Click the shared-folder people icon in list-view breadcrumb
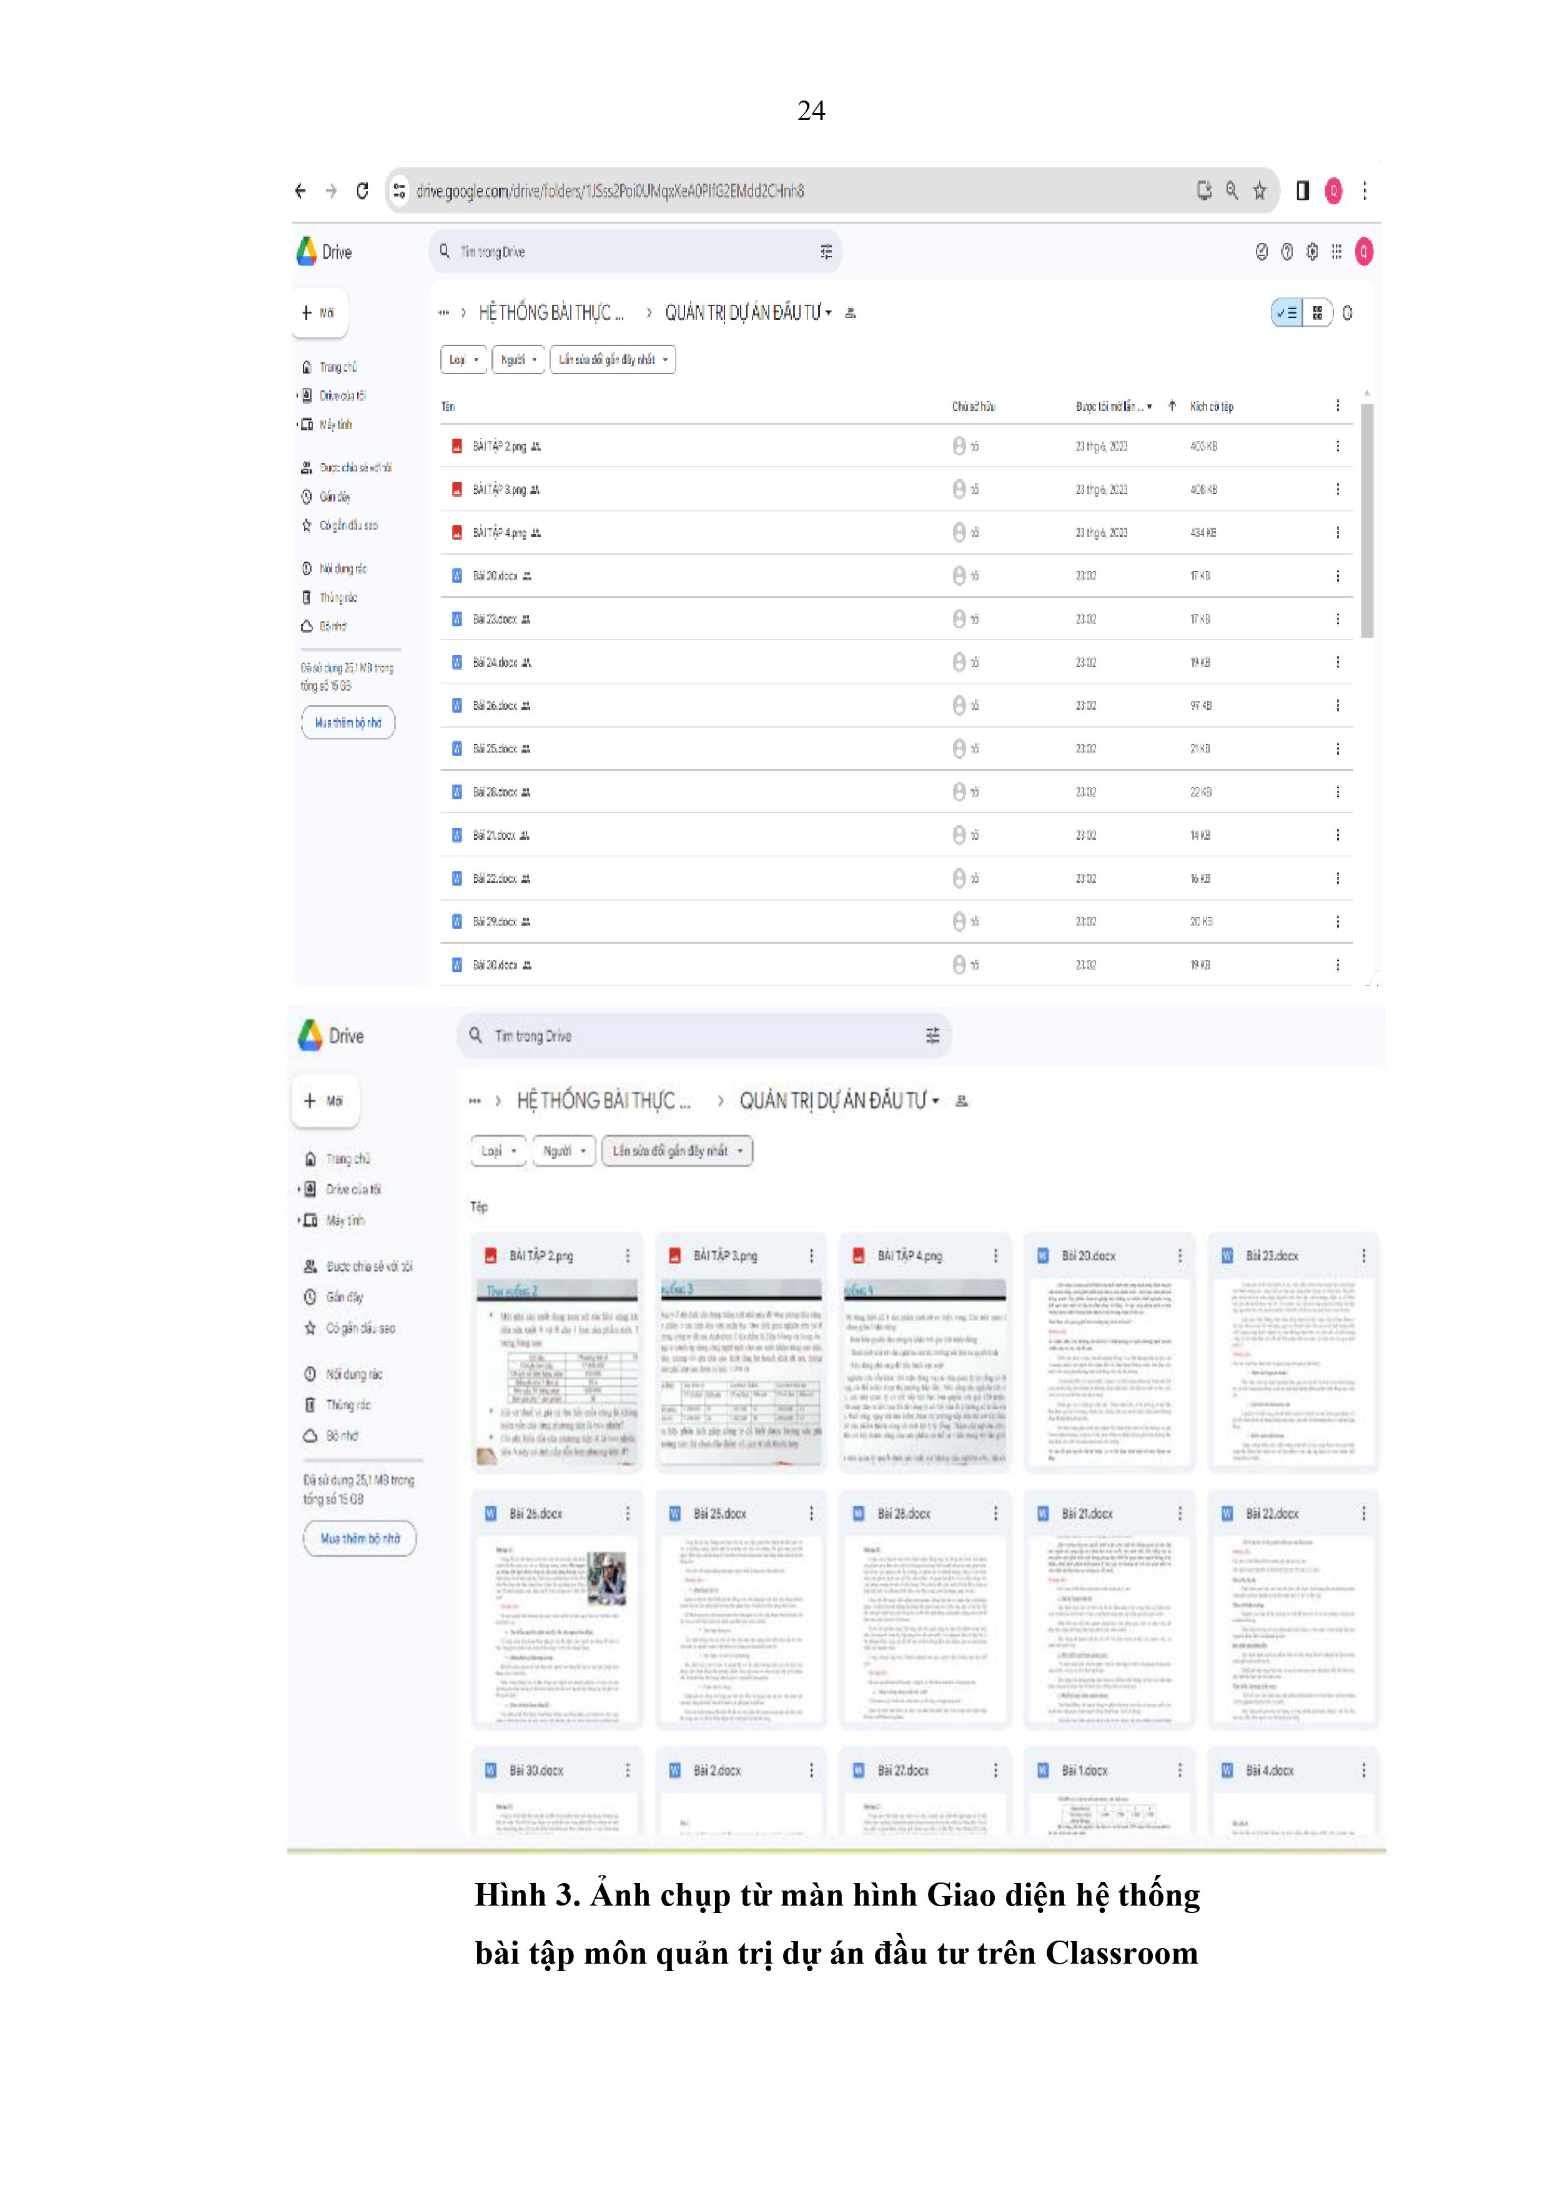1550x2191 pixels. (x=851, y=313)
